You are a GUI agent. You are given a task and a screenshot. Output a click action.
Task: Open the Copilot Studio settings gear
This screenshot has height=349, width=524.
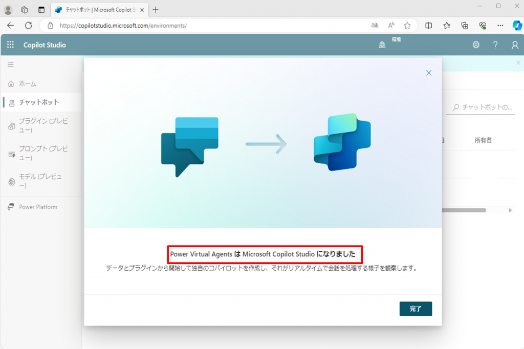coord(476,45)
